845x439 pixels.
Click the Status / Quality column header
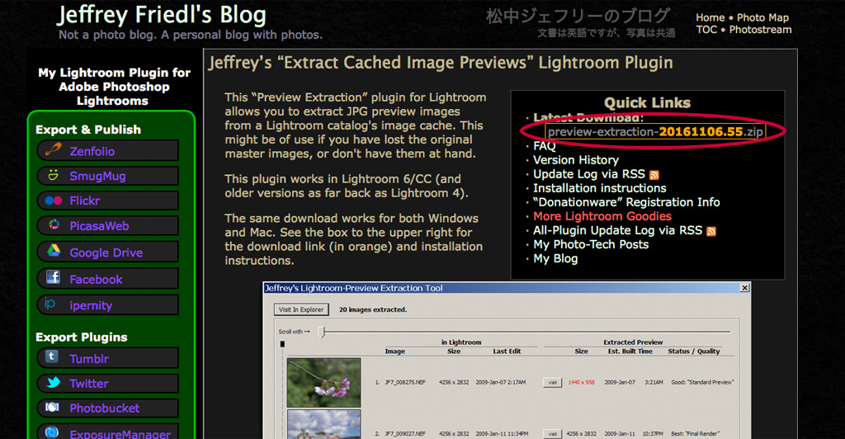[693, 352]
